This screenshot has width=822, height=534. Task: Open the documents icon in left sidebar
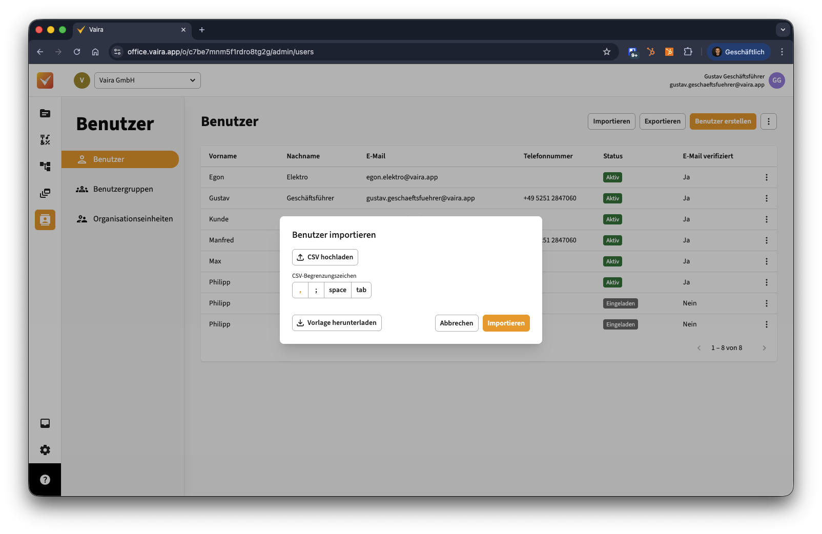click(45, 113)
